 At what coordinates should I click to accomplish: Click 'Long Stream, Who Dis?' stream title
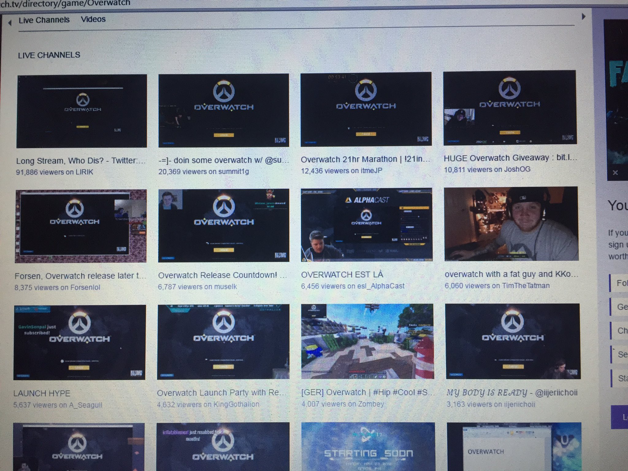(x=81, y=161)
